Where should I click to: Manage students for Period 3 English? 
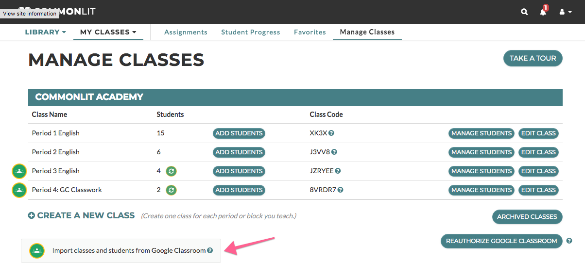coord(482,171)
